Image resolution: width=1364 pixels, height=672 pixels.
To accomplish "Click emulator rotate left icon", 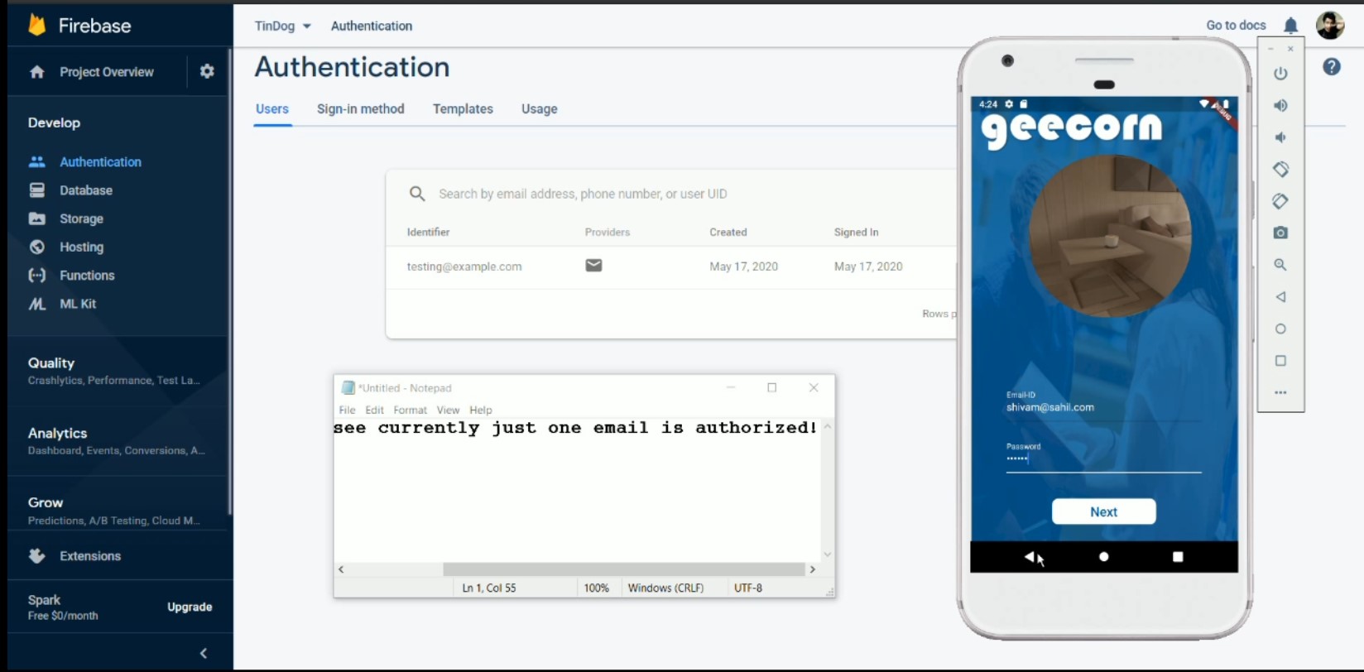I will pyautogui.click(x=1280, y=169).
